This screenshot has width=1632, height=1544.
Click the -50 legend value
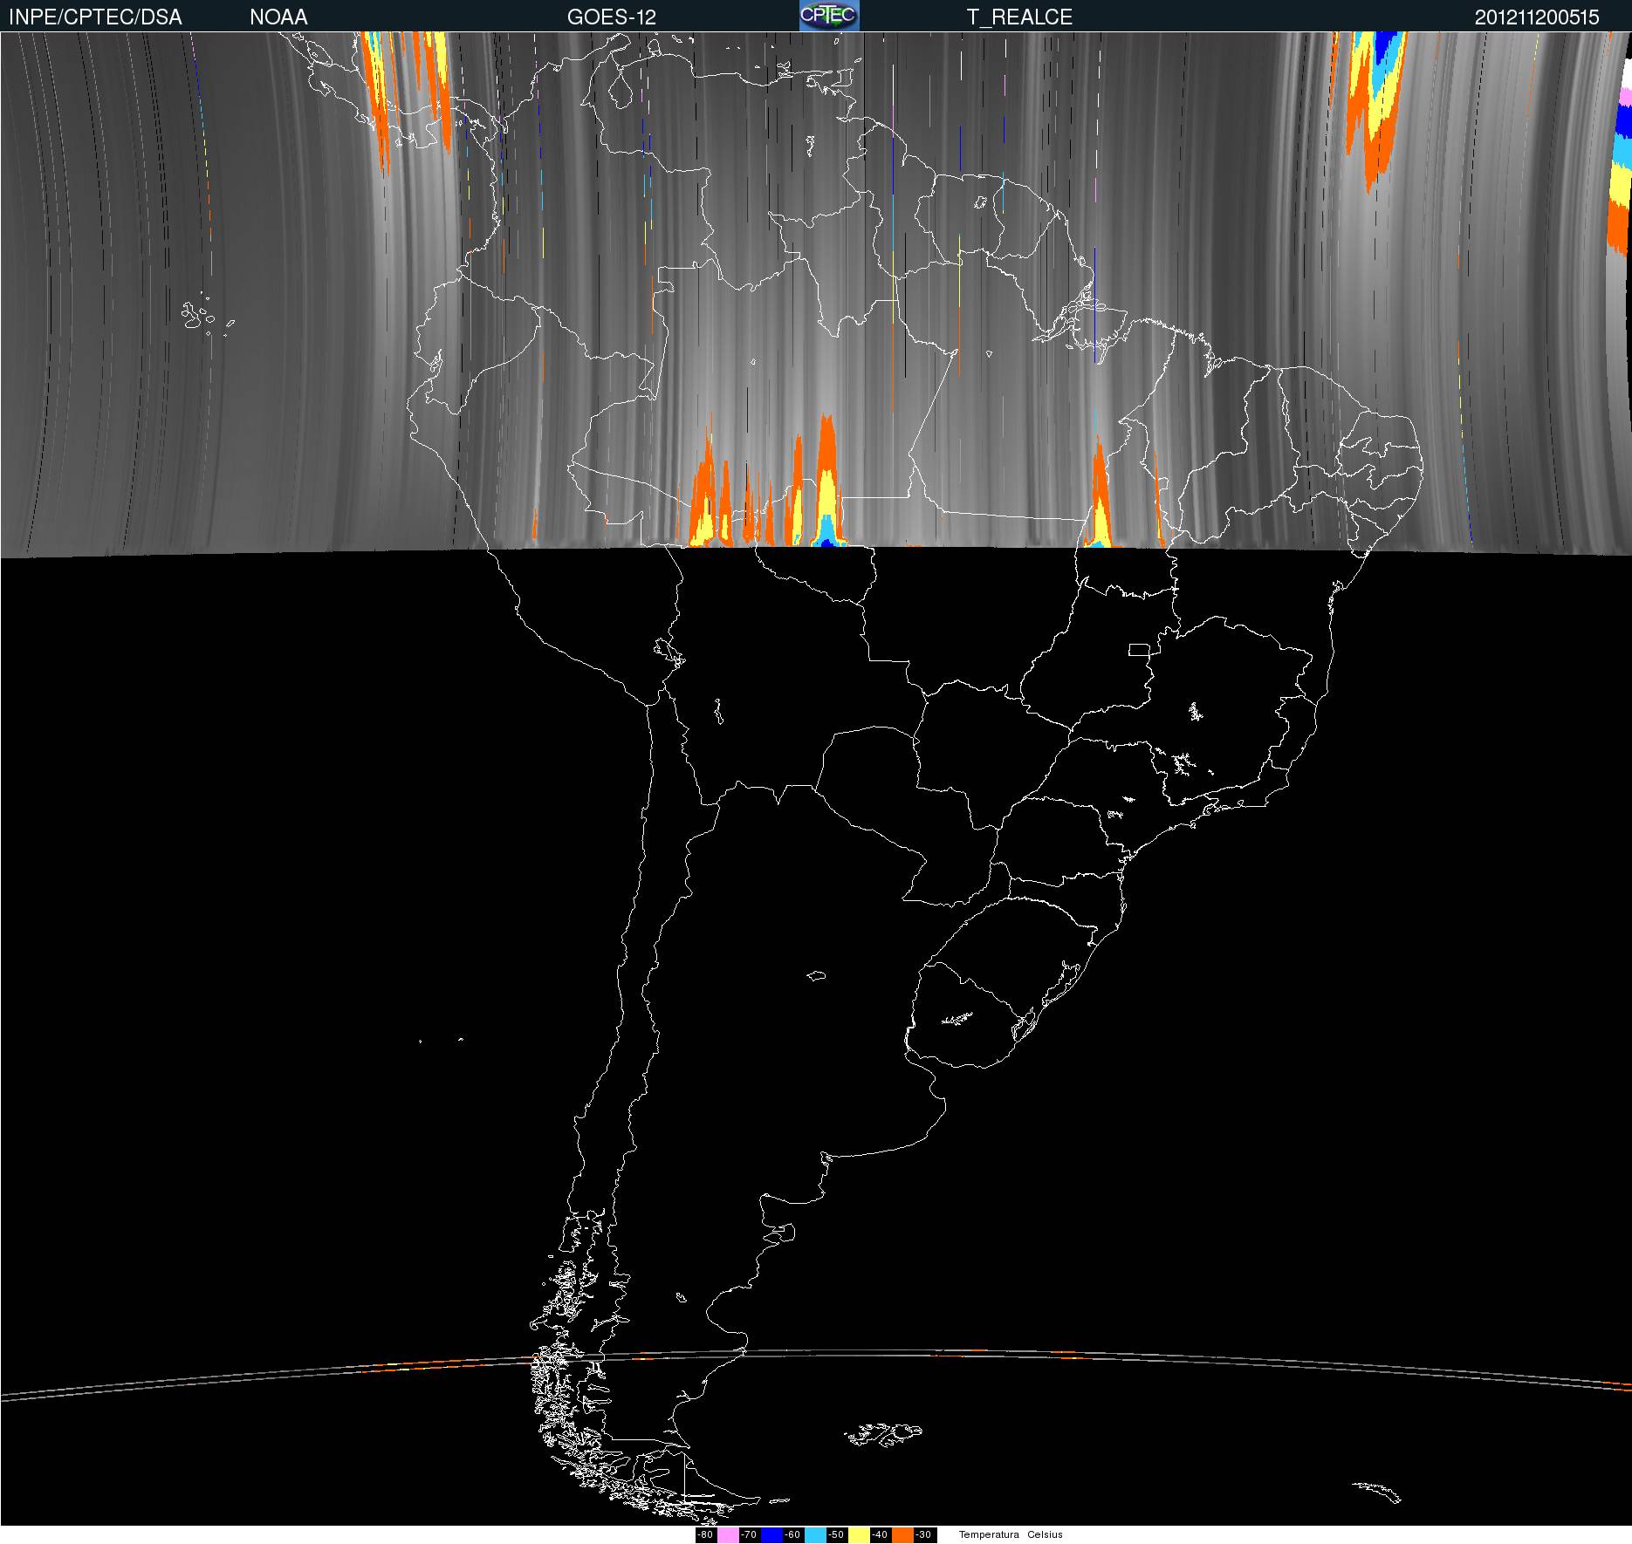pos(837,1535)
